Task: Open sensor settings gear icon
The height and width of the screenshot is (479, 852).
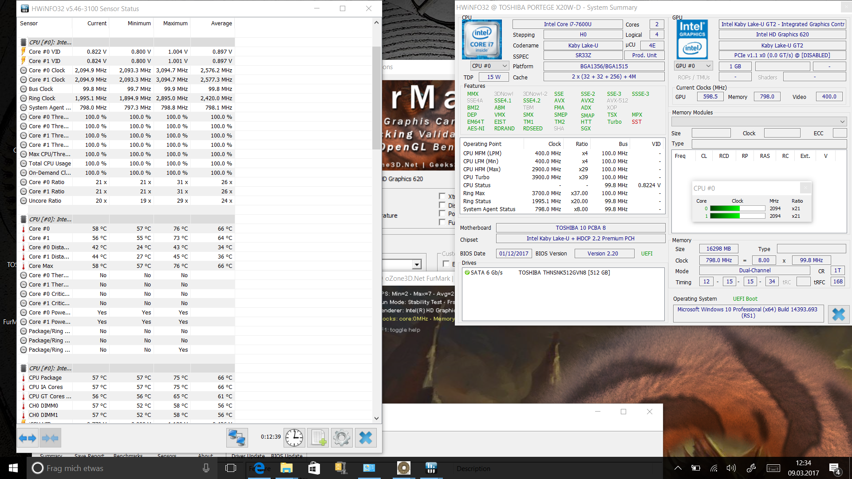Action: click(341, 438)
